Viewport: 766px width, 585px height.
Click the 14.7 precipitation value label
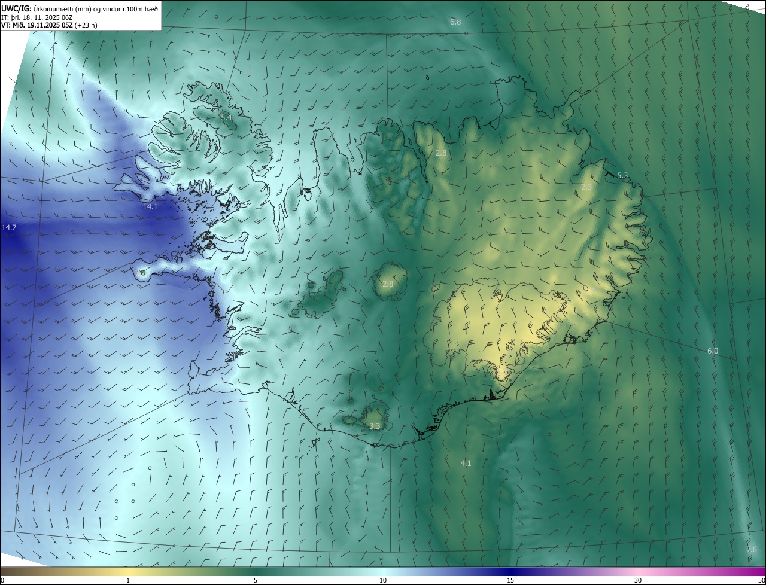point(9,228)
